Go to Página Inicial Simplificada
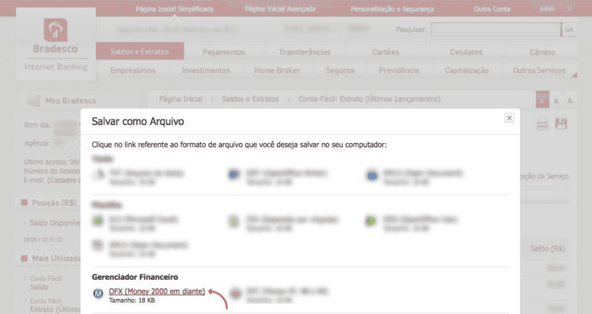 tap(175, 9)
